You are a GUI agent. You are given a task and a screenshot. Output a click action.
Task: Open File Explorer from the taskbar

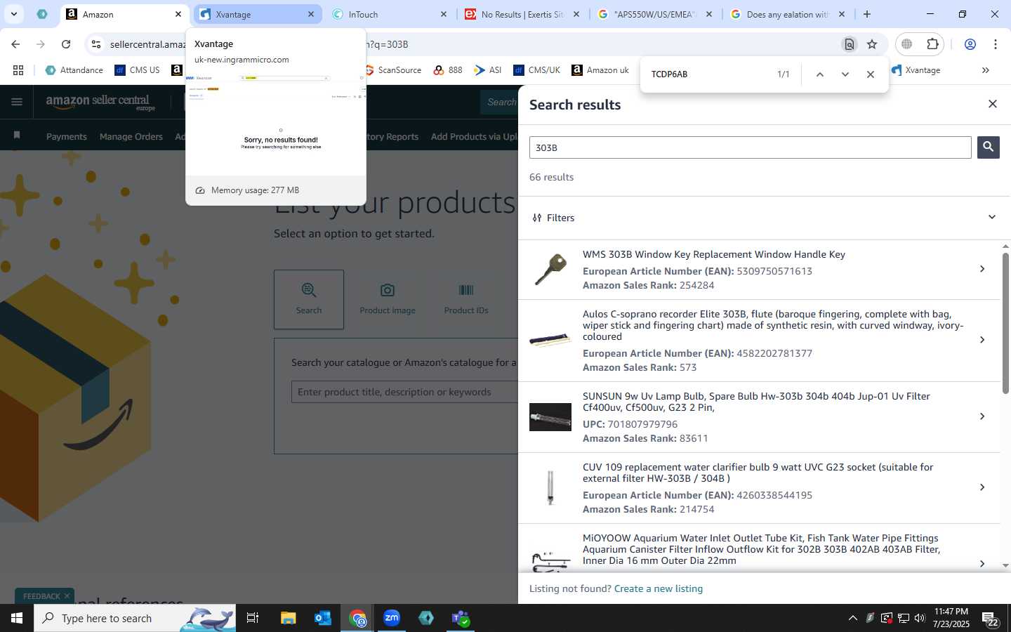[x=289, y=618]
